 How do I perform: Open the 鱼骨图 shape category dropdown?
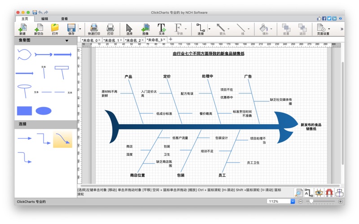pos(67,41)
